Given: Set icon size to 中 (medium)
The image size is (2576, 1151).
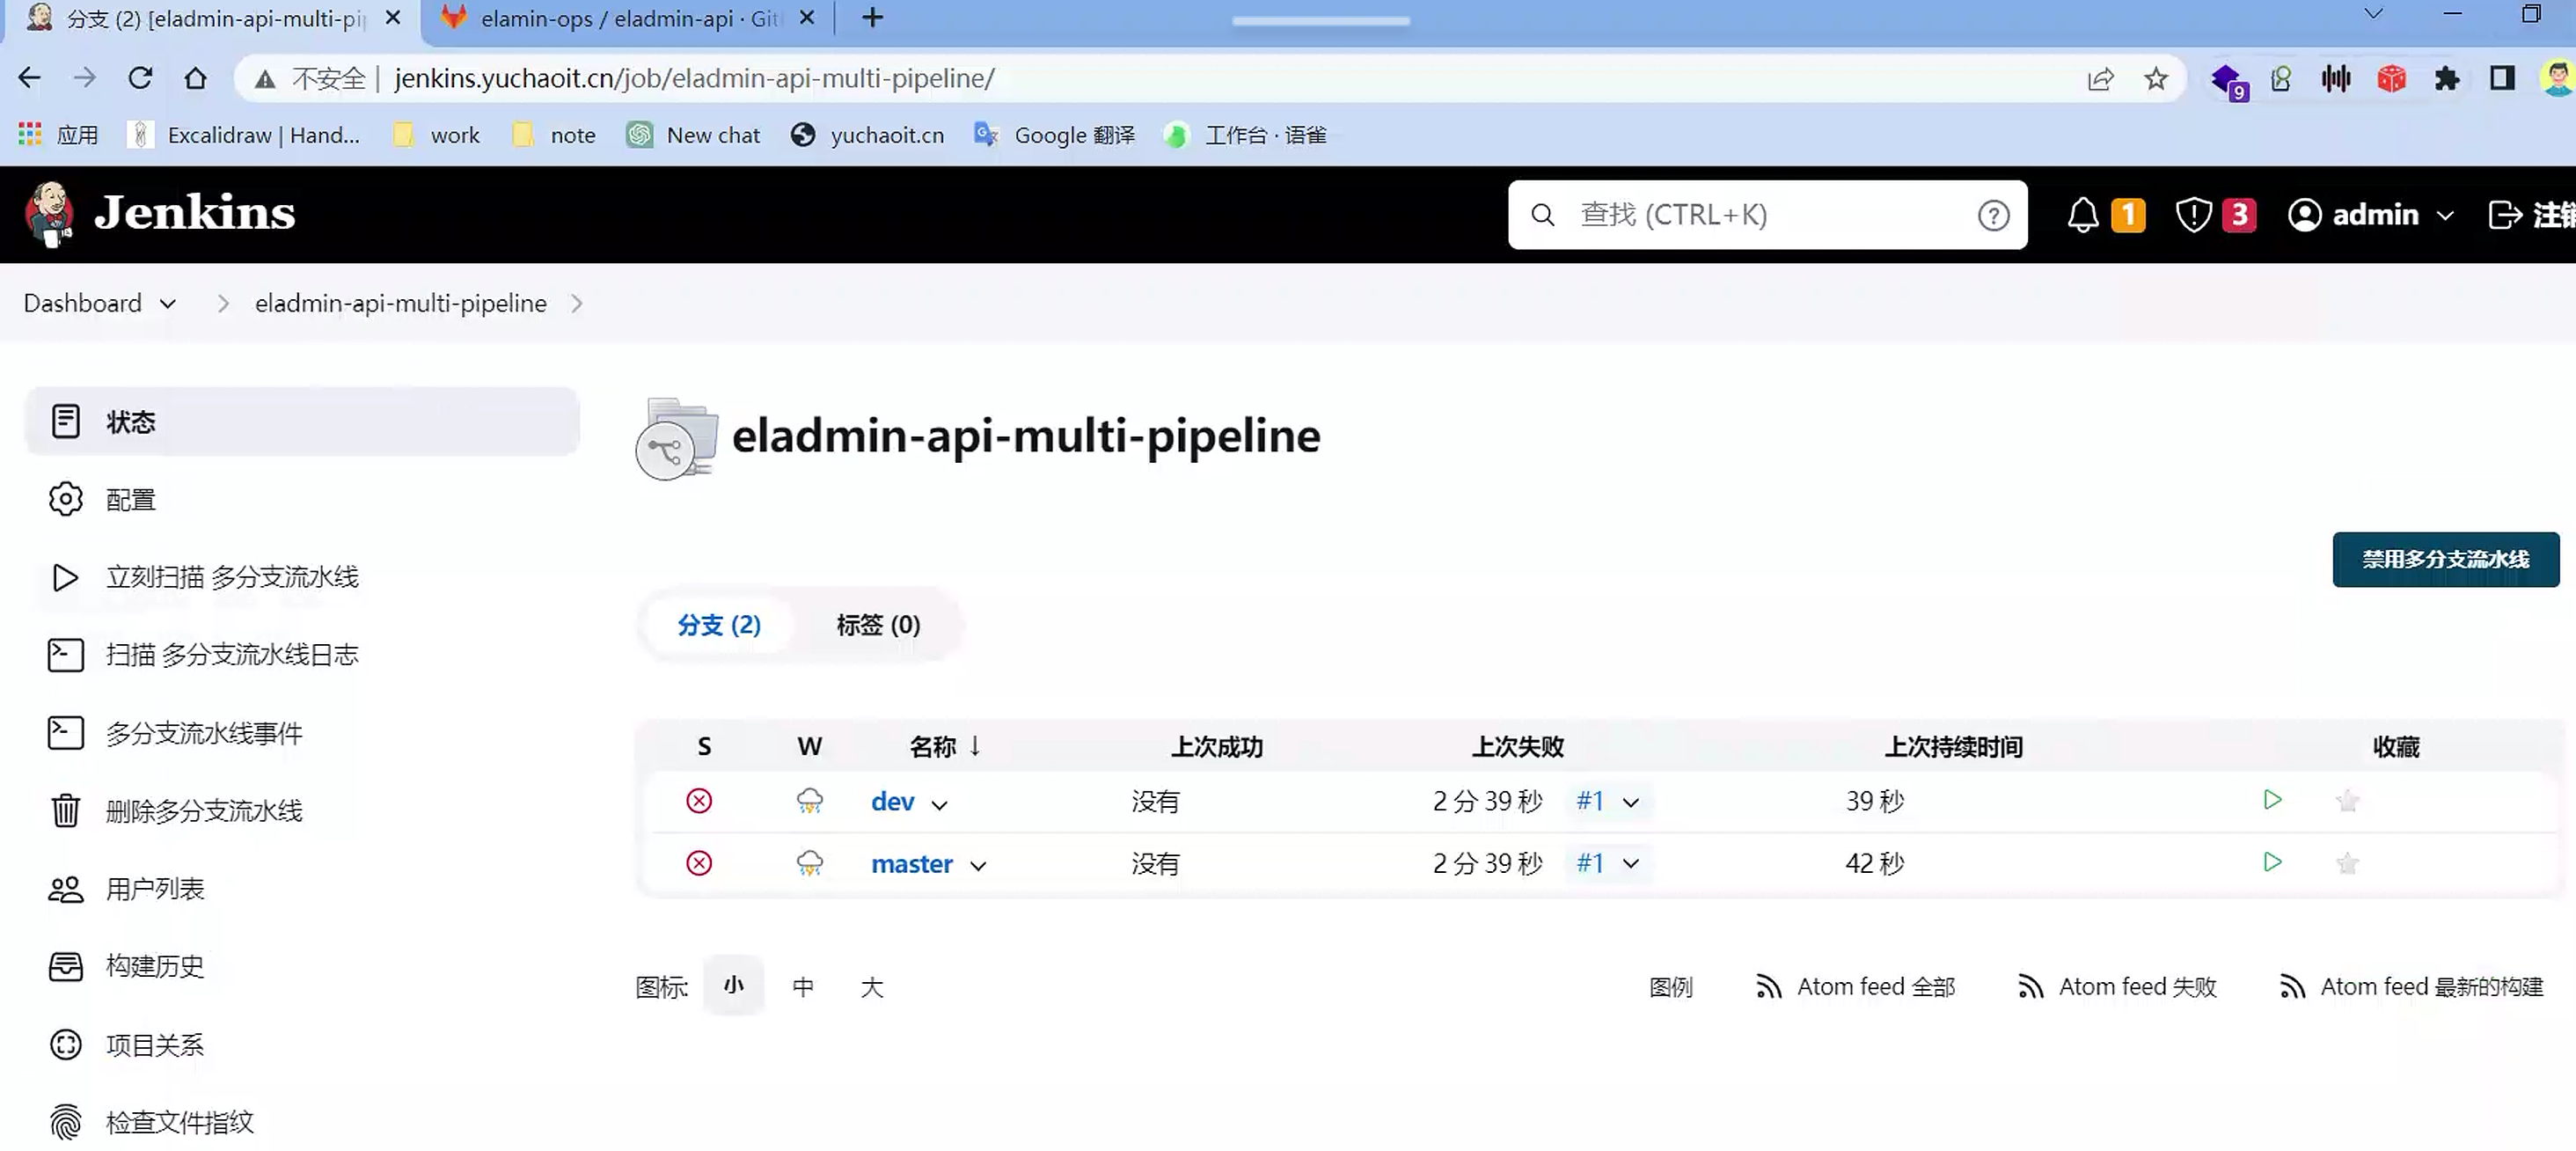Looking at the screenshot, I should pos(802,987).
